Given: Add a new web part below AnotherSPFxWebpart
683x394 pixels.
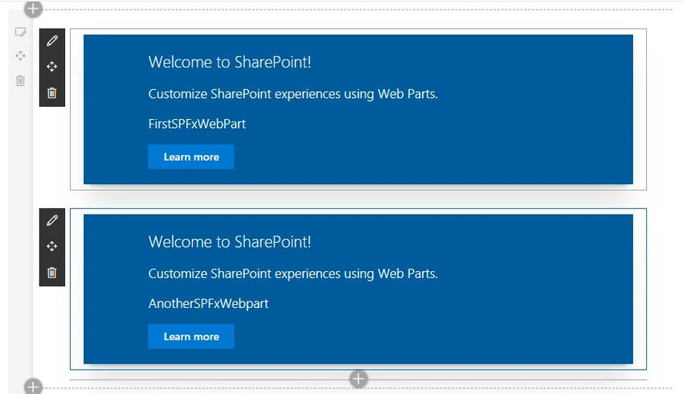Looking at the screenshot, I should (x=358, y=380).
